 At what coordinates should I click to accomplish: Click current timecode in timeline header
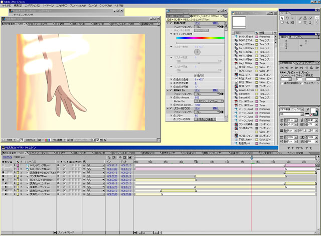click(8, 157)
